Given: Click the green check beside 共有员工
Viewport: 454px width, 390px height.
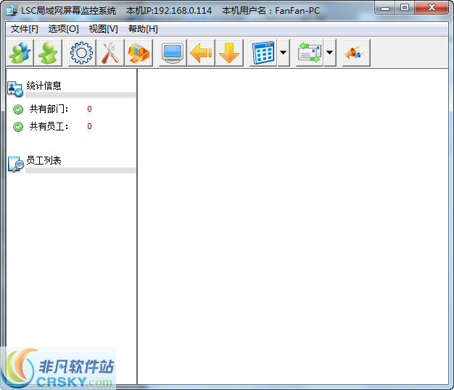Looking at the screenshot, I should coord(18,127).
